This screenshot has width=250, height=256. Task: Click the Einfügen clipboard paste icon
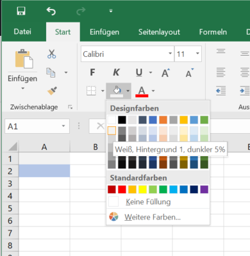[x=24, y=59]
